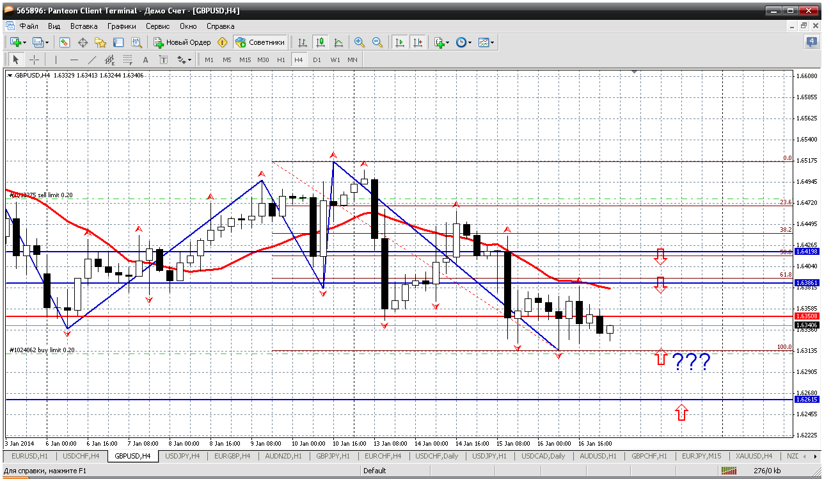Switch to XAUUSD,H4 chart tab
The height and width of the screenshot is (479, 824).
[754, 456]
